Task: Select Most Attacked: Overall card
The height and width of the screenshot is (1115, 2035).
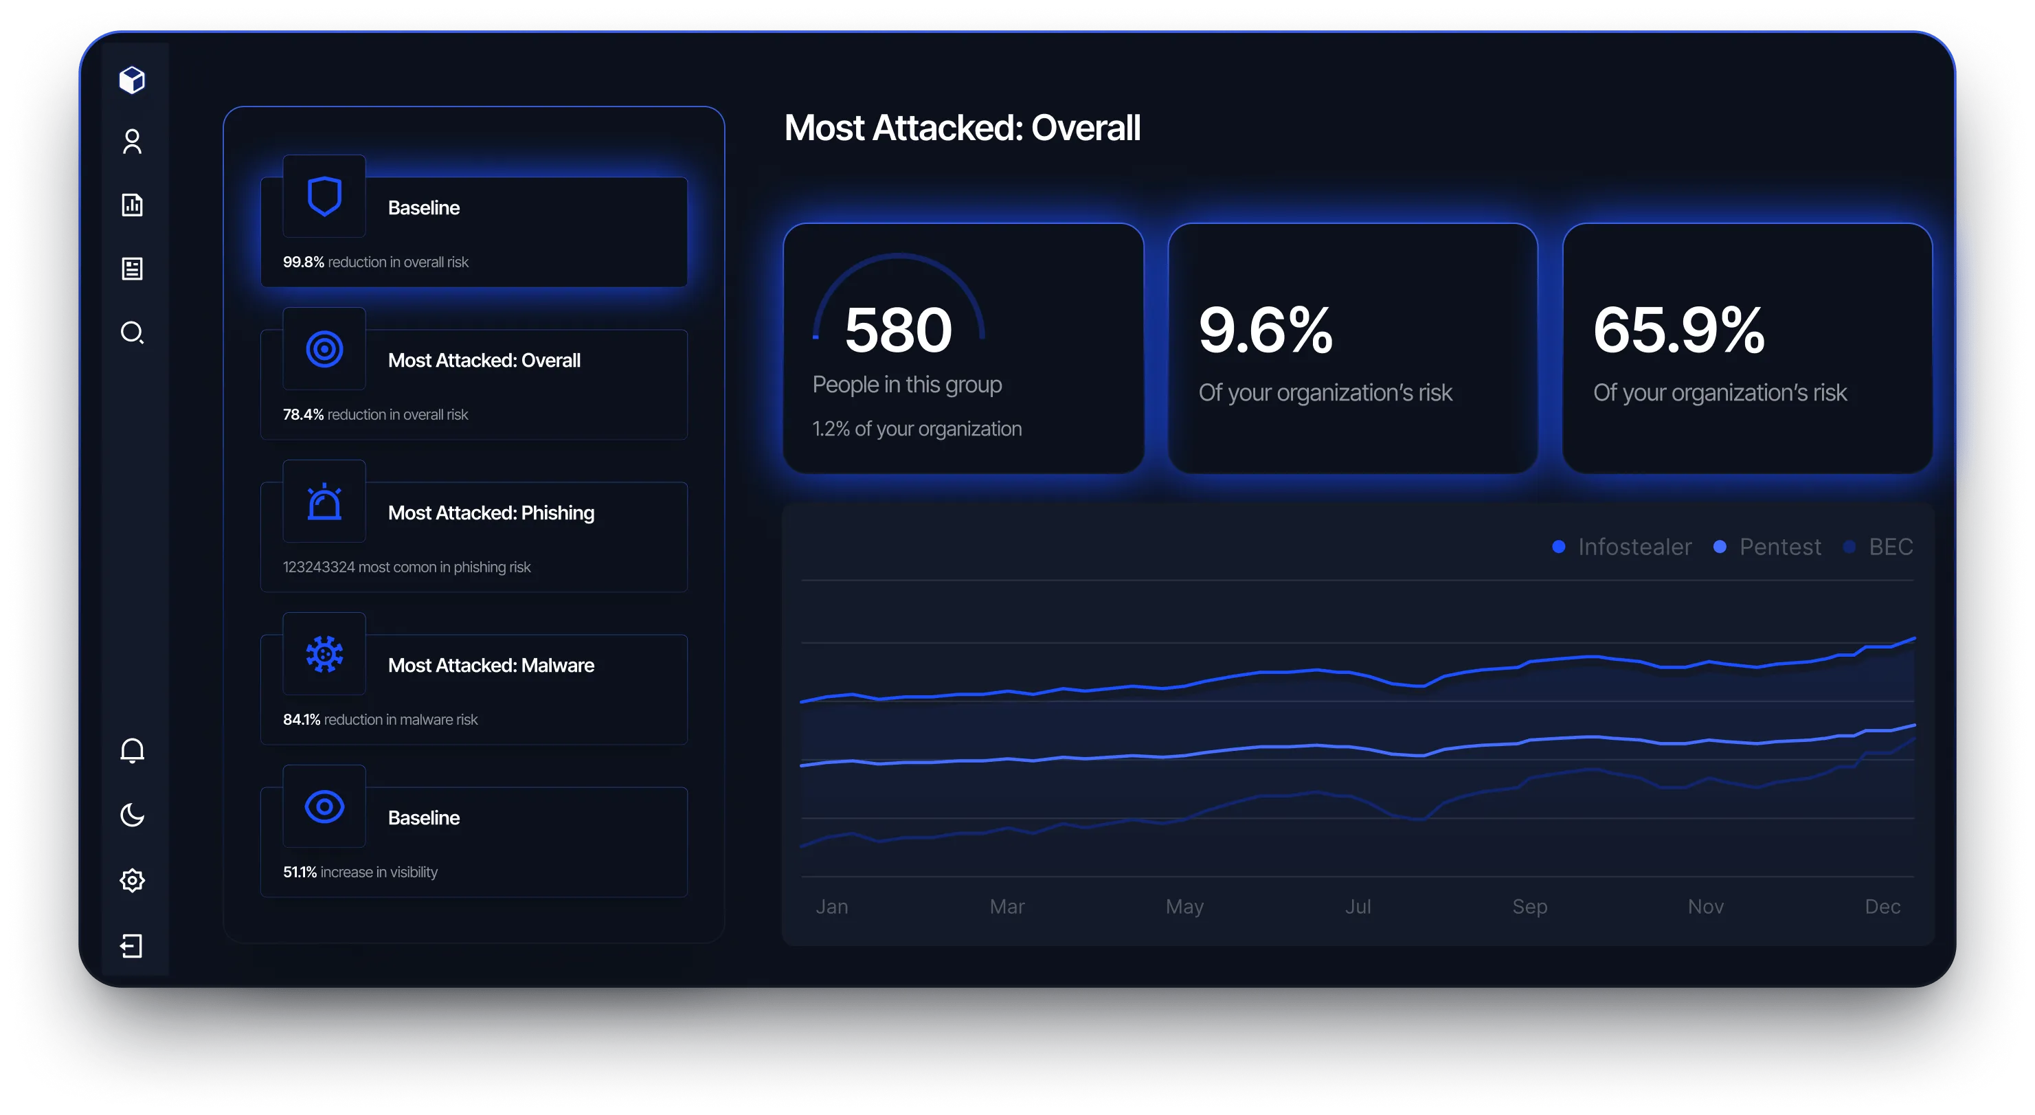Action: (x=474, y=383)
